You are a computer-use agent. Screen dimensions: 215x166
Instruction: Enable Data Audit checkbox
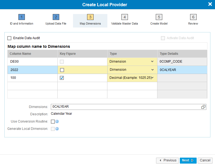click(x=9, y=38)
